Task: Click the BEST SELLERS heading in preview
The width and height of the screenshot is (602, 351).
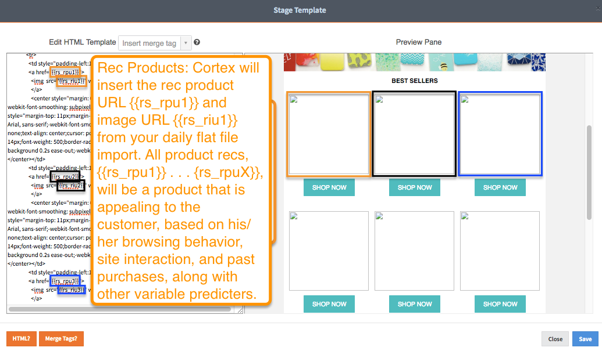Action: (415, 81)
